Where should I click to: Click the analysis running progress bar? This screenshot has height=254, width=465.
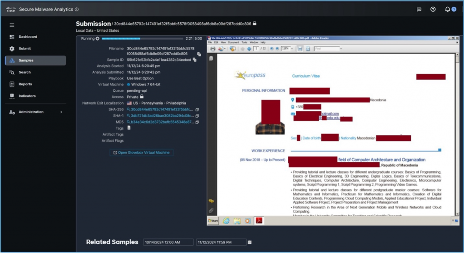point(142,39)
